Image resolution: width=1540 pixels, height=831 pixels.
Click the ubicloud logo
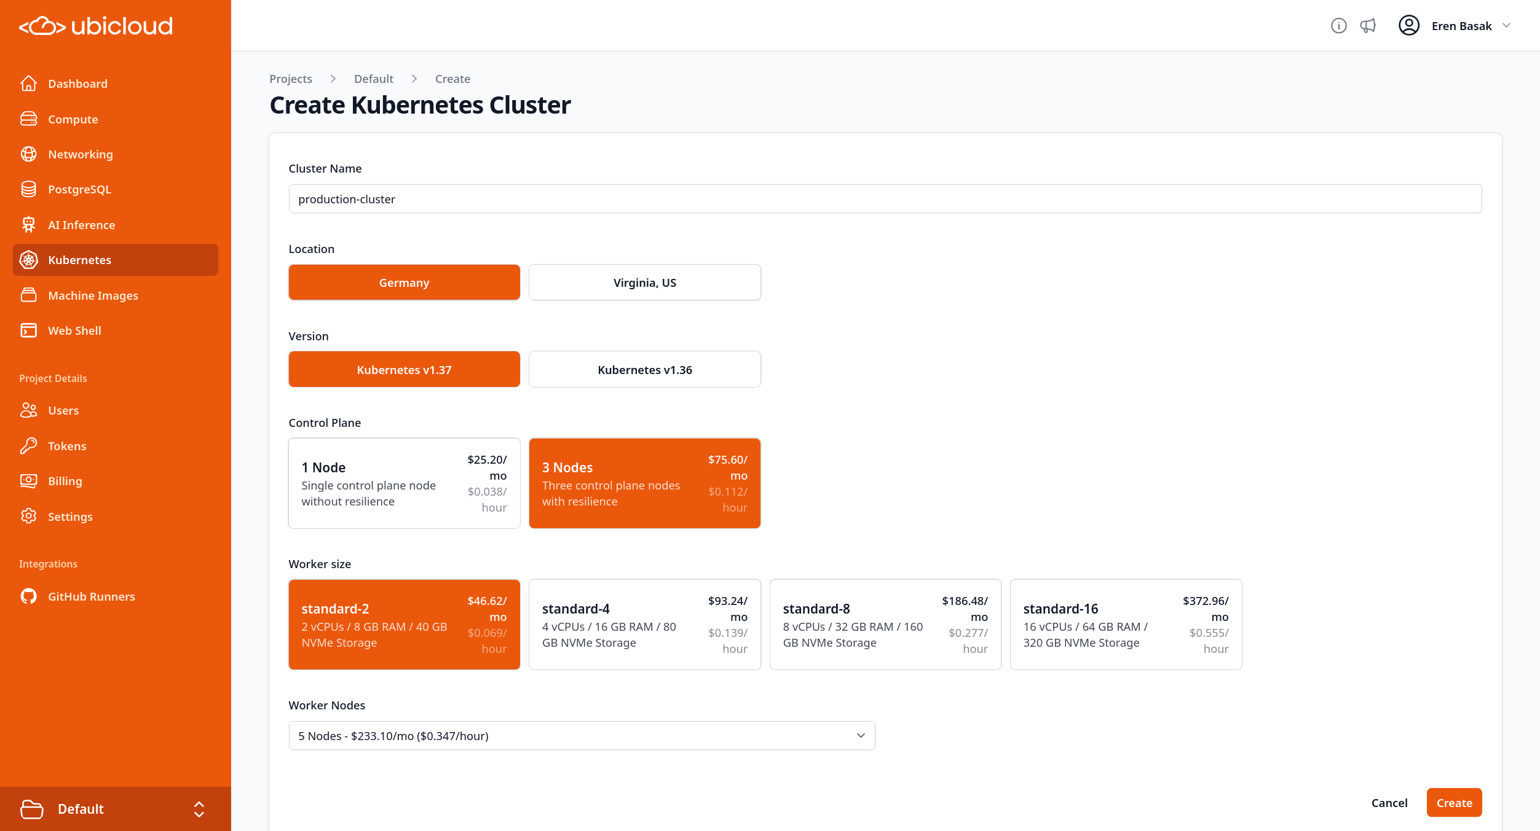click(x=95, y=26)
